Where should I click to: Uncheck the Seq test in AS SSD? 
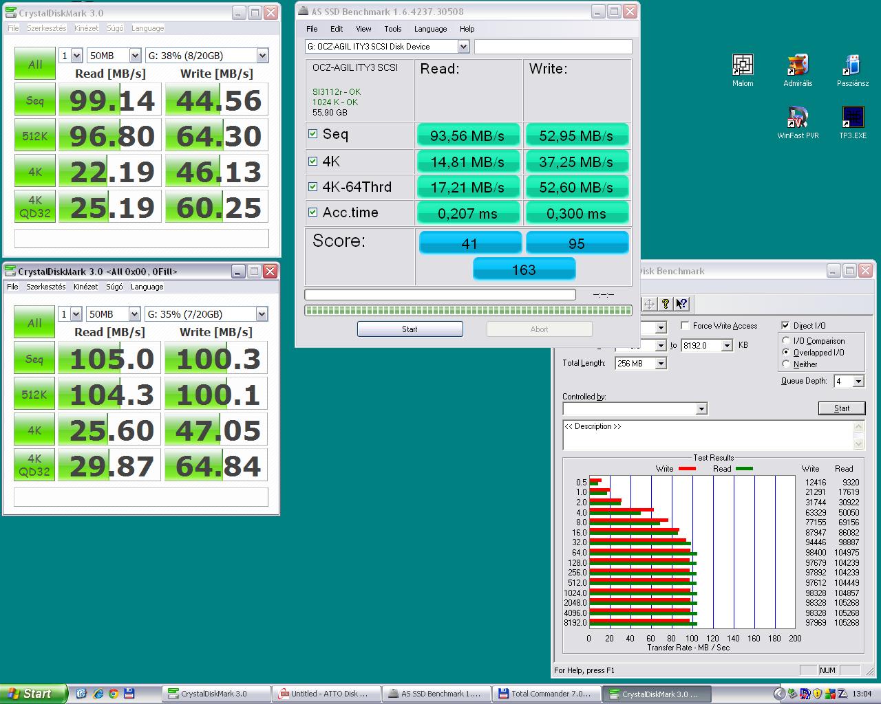tap(313, 135)
